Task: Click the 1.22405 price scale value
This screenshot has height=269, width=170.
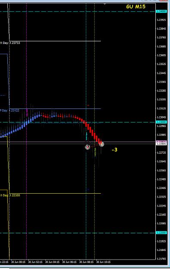Action: pos(161,188)
